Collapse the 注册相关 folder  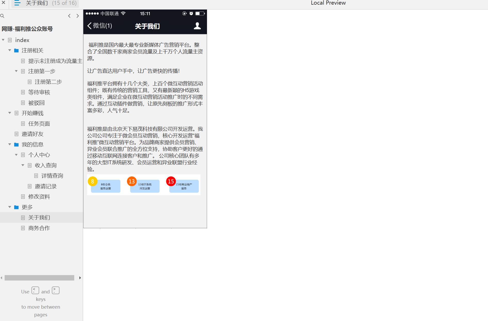[10, 50]
